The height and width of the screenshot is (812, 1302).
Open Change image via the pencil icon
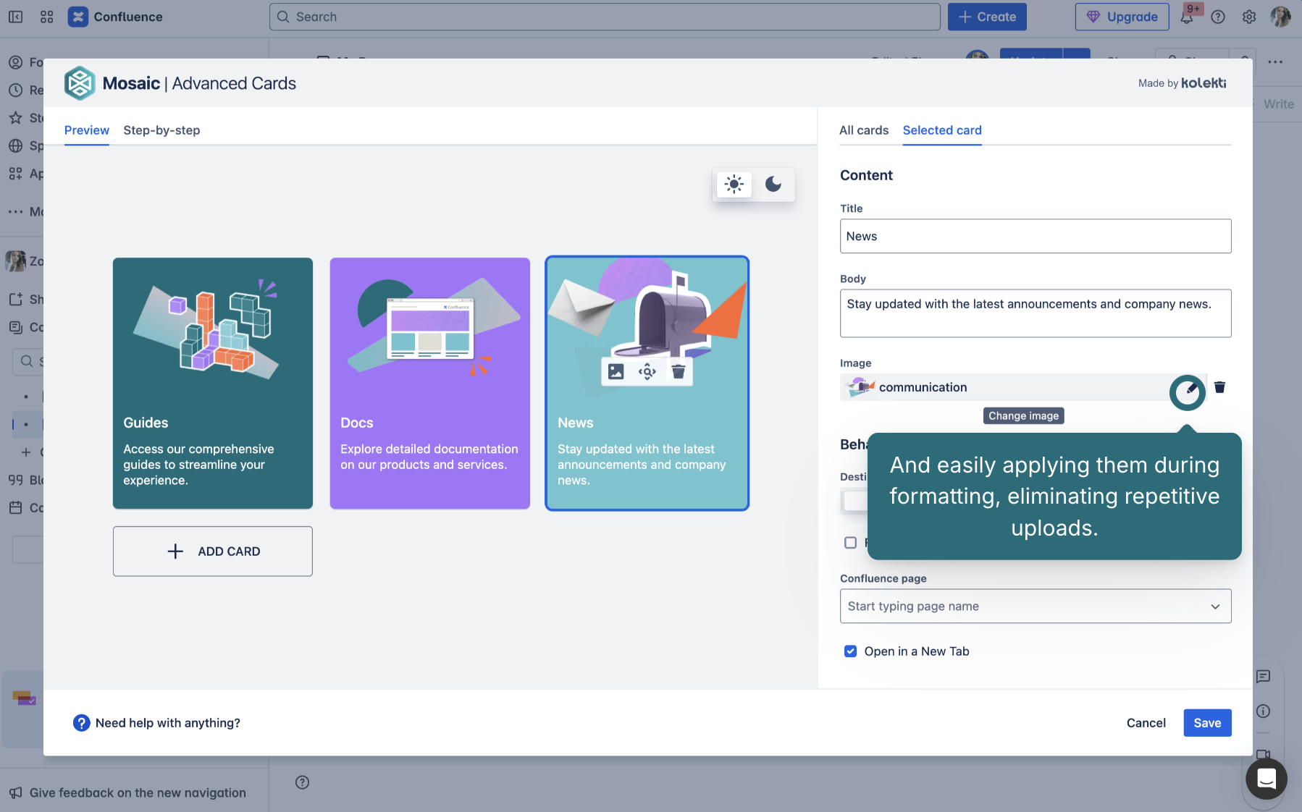(x=1187, y=392)
